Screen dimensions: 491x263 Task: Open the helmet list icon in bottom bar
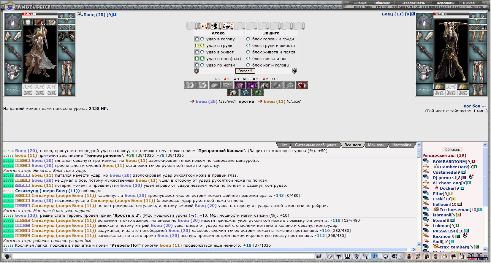[x=394, y=256]
